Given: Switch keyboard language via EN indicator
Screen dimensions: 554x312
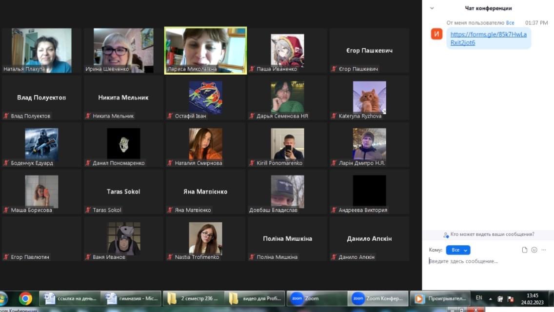Looking at the screenshot, I should pos(479,298).
